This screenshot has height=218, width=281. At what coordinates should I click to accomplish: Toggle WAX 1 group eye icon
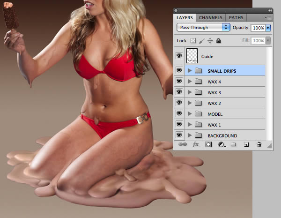click(x=179, y=124)
